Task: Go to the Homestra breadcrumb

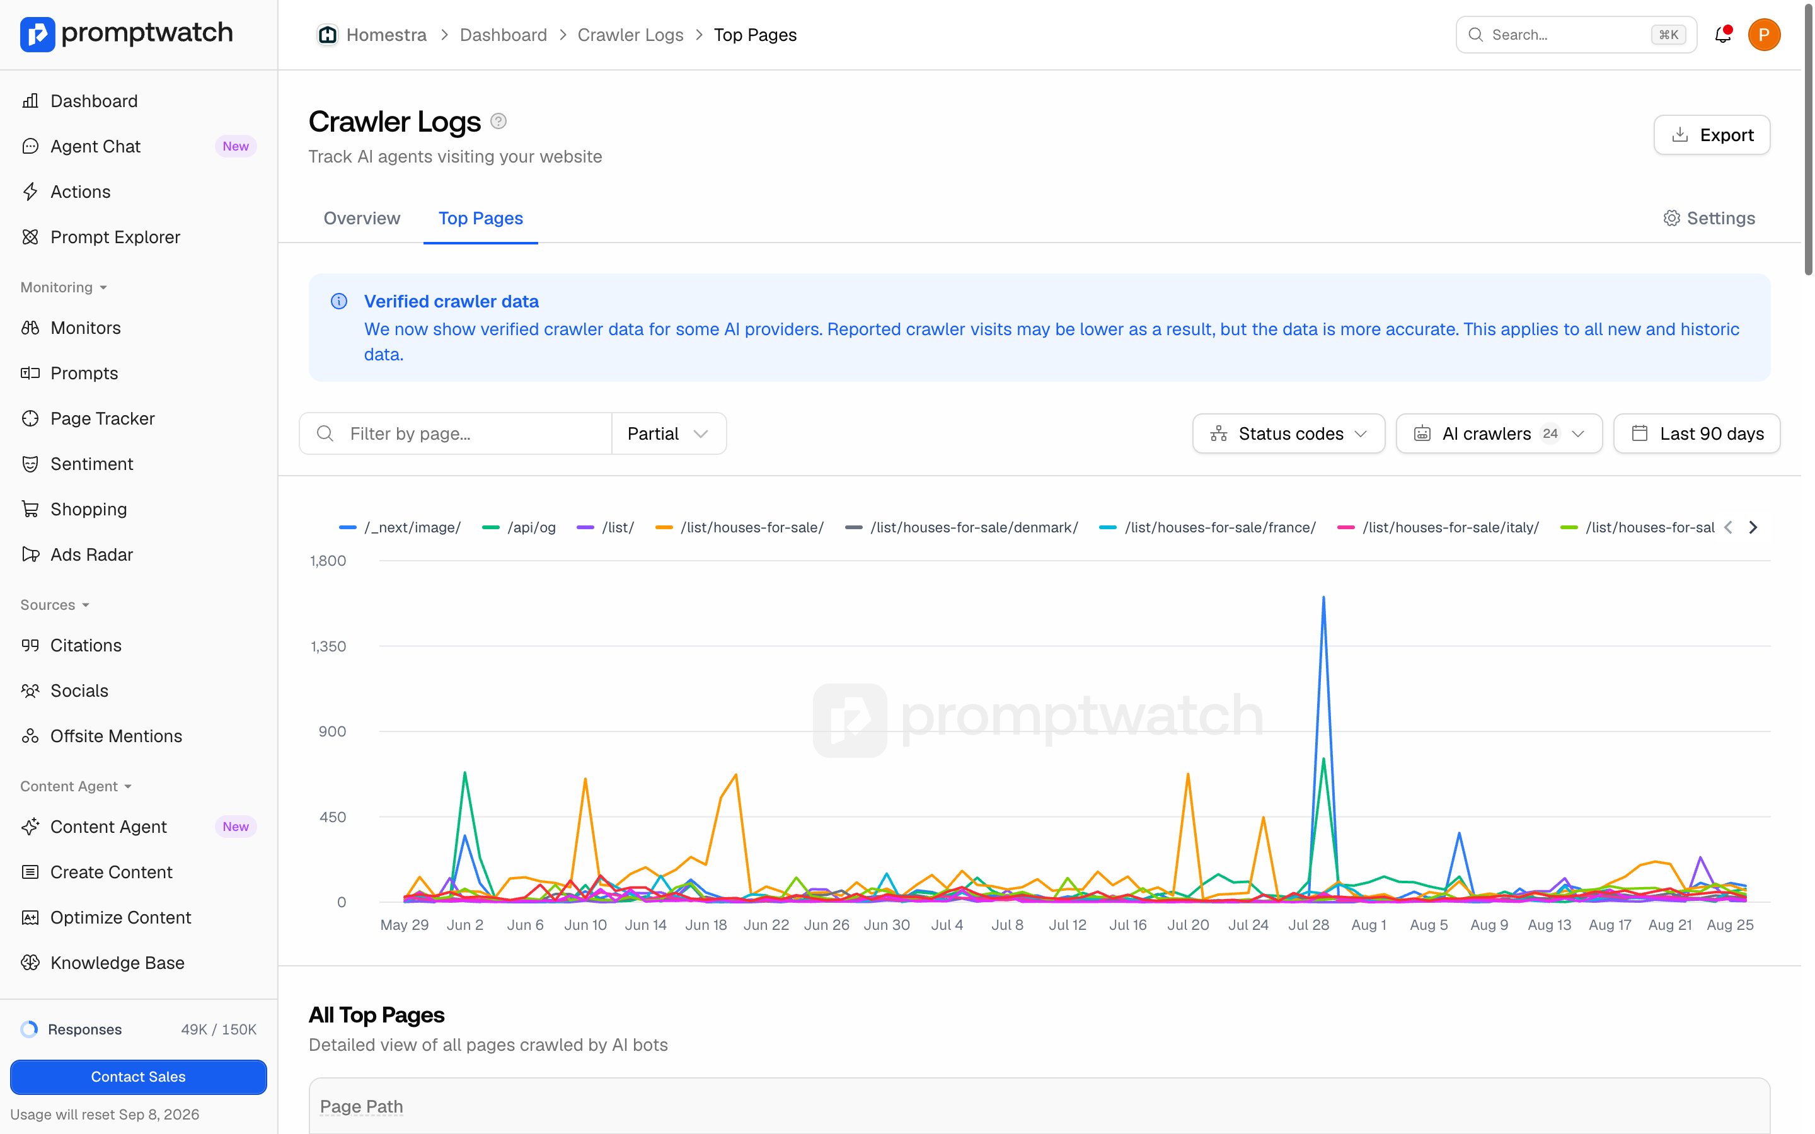Action: 386,35
